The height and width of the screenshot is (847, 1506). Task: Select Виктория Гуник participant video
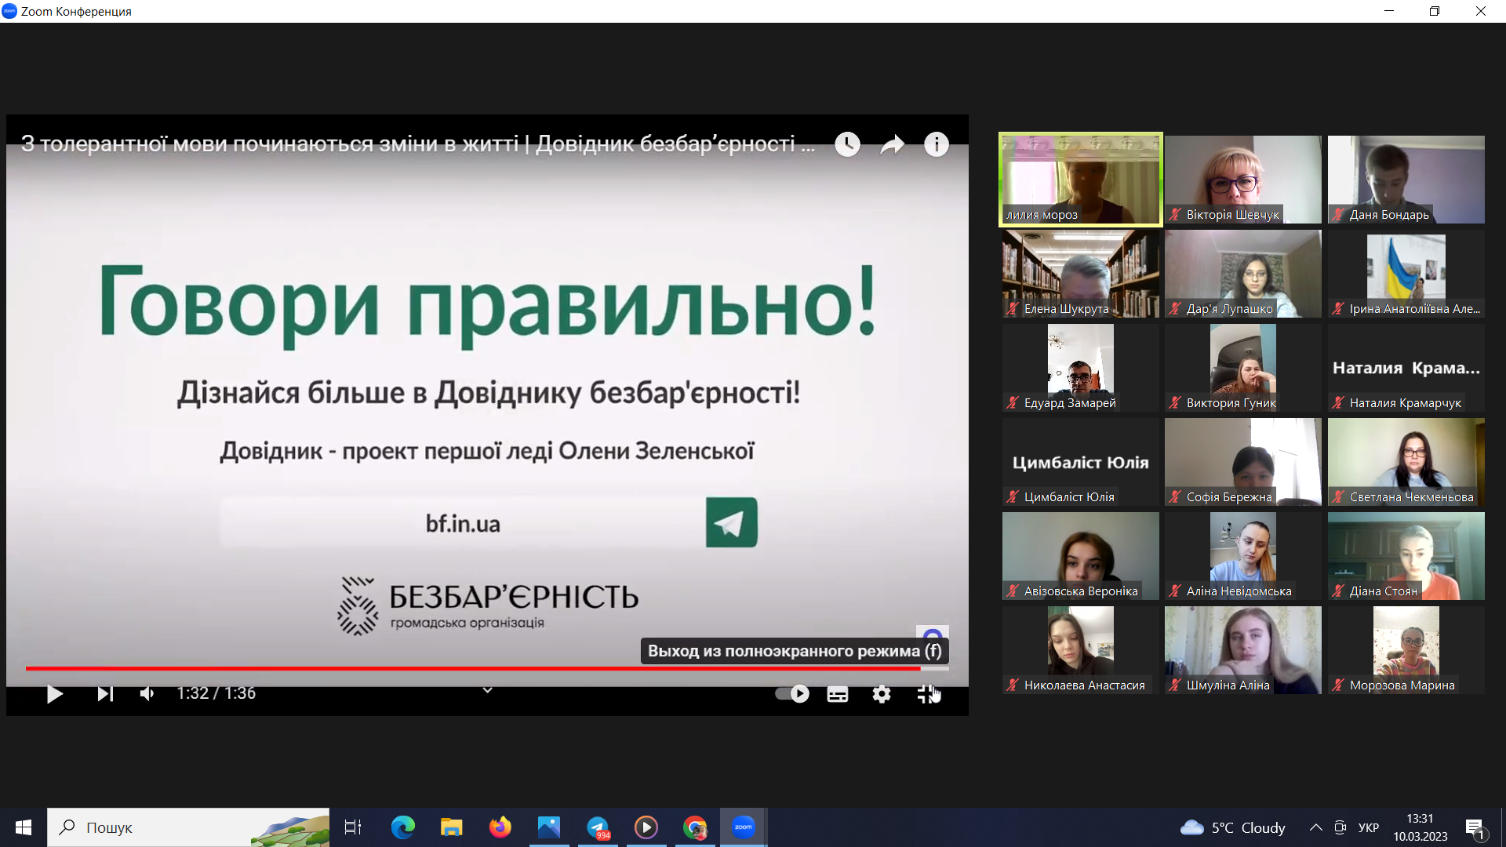tap(1242, 368)
